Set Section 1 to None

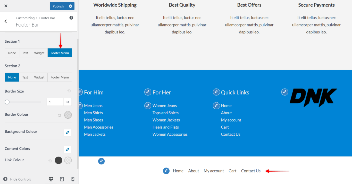pos(12,53)
